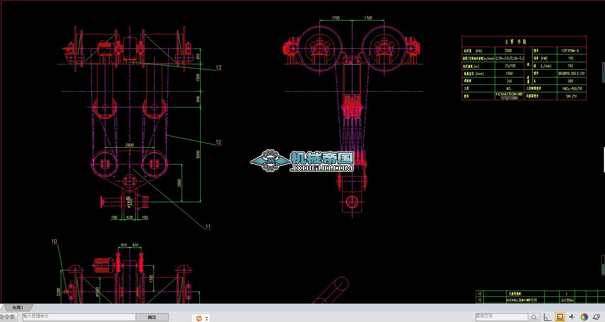Toggle the ortho angle mode icon
The height and width of the screenshot is (322, 605).
[x=547, y=317]
